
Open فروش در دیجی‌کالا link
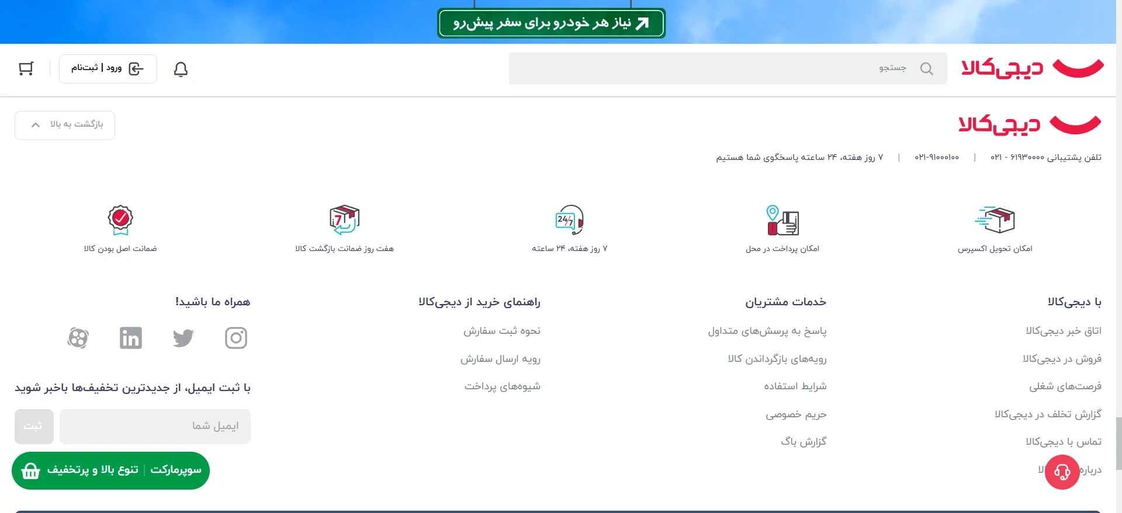1062,359
